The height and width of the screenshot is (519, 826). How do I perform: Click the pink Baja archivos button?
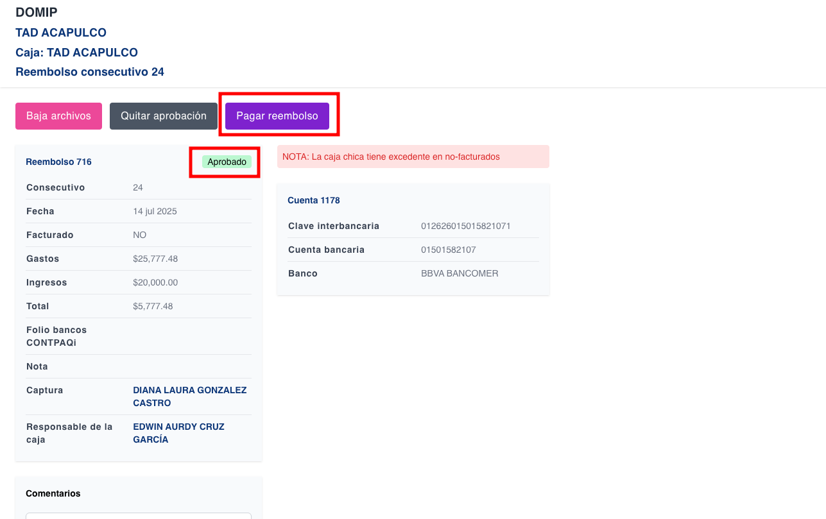tap(58, 116)
